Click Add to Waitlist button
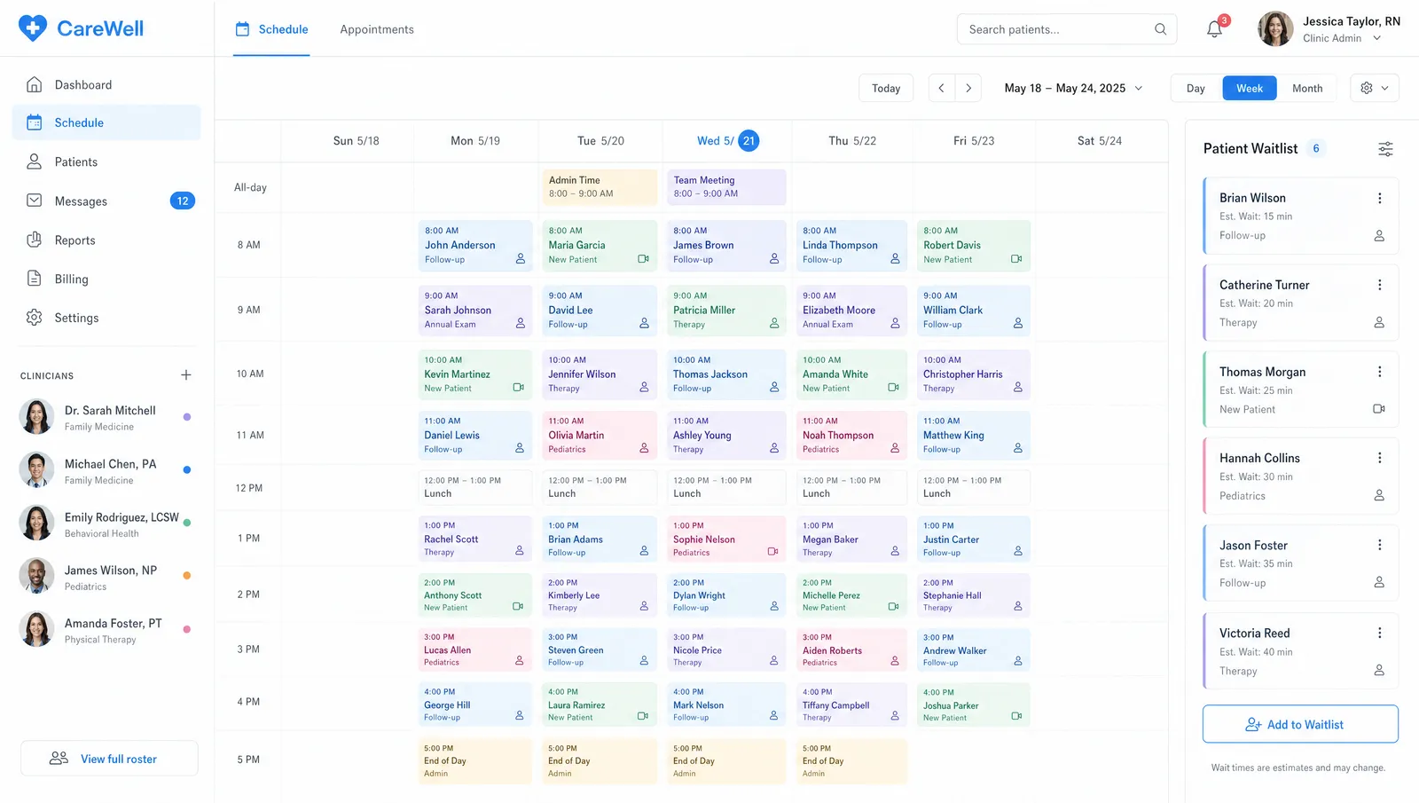Viewport: 1419px width, 803px height. pos(1300,724)
